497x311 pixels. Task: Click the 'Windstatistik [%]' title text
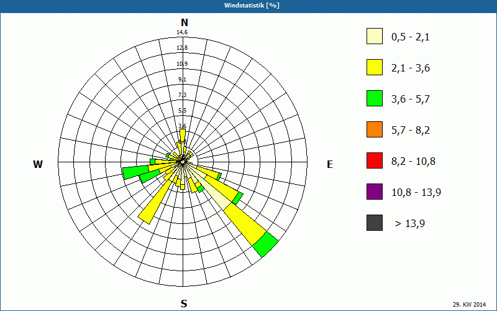(x=252, y=6)
